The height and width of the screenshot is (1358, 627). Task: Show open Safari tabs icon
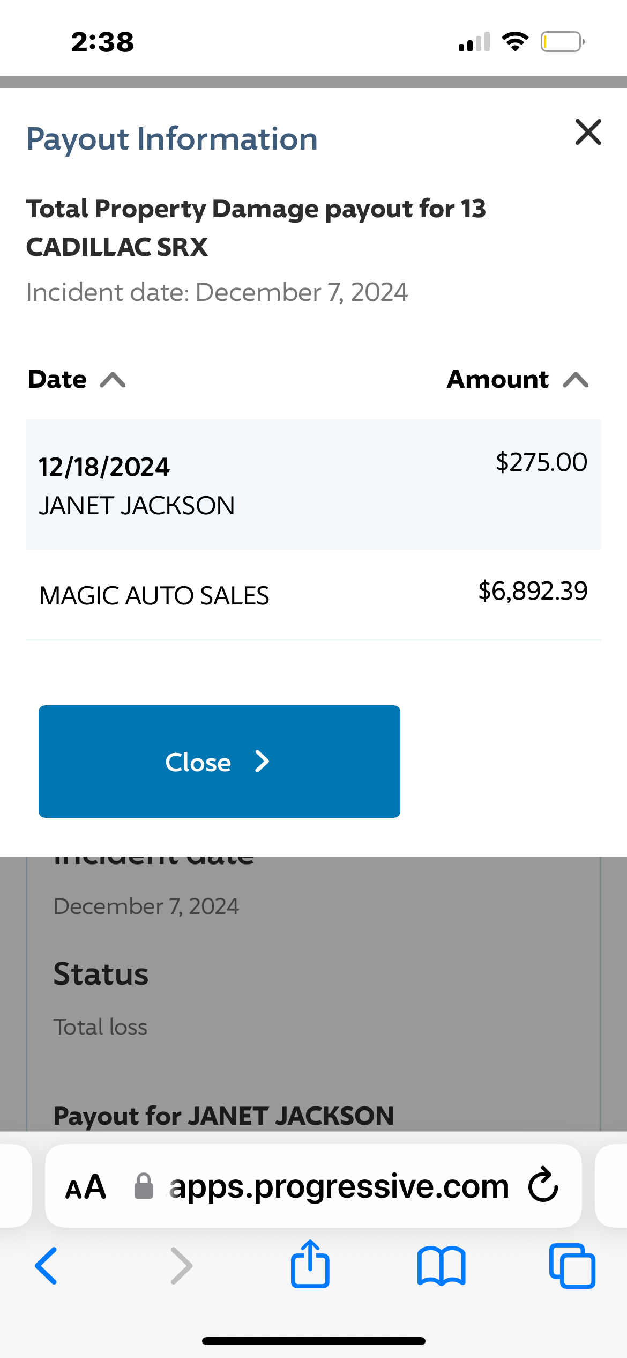click(572, 1266)
